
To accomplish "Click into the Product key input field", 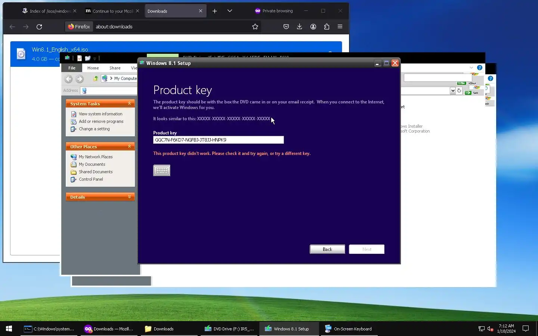I will tap(218, 140).
